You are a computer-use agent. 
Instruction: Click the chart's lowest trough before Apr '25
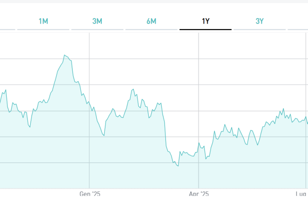[x=178, y=166]
